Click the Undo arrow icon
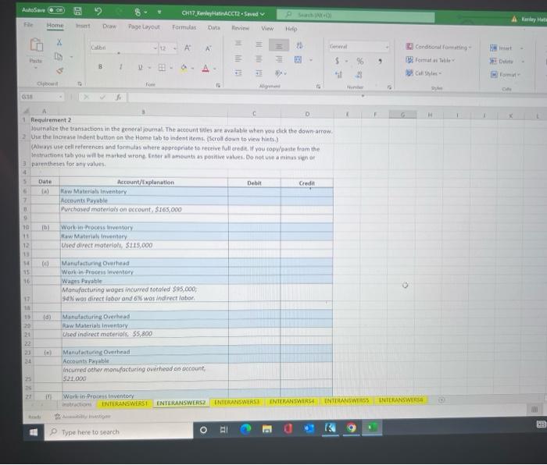Image resolution: width=547 pixels, height=465 pixels. (98, 11)
